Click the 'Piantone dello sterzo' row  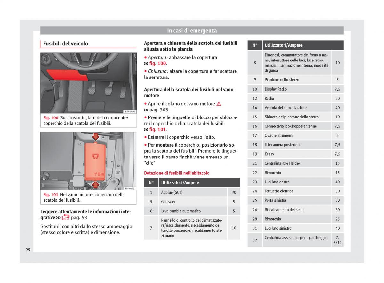(x=295, y=80)
